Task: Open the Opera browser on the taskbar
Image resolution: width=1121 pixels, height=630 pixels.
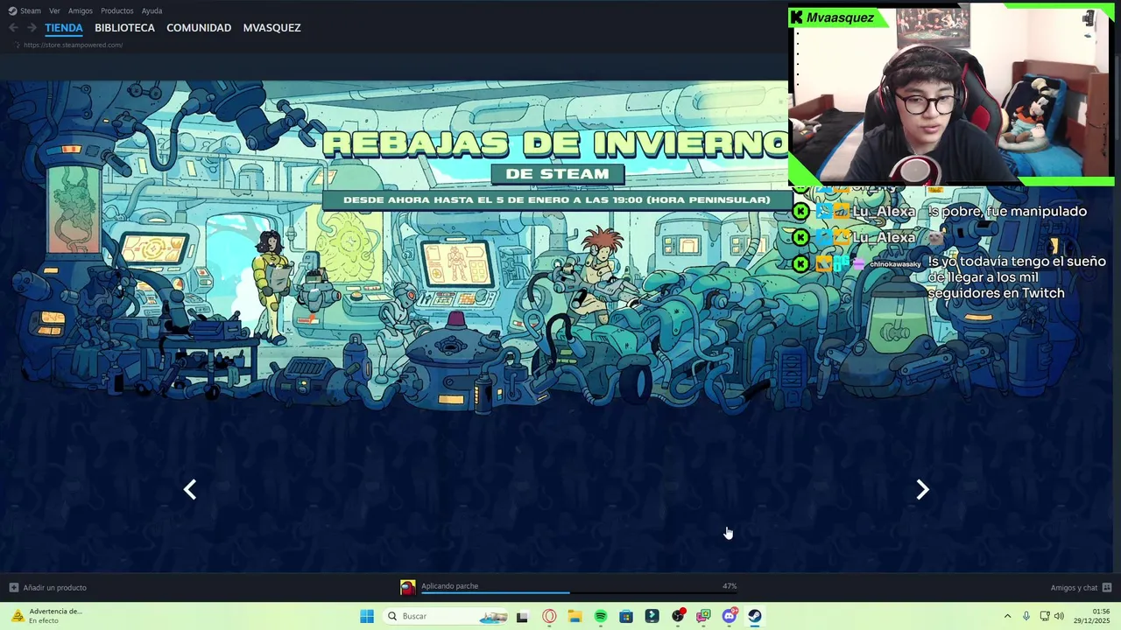Action: coord(549,616)
